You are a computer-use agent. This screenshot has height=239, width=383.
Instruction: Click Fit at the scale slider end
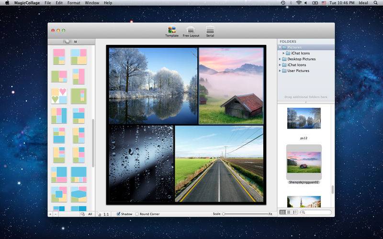click(x=270, y=214)
